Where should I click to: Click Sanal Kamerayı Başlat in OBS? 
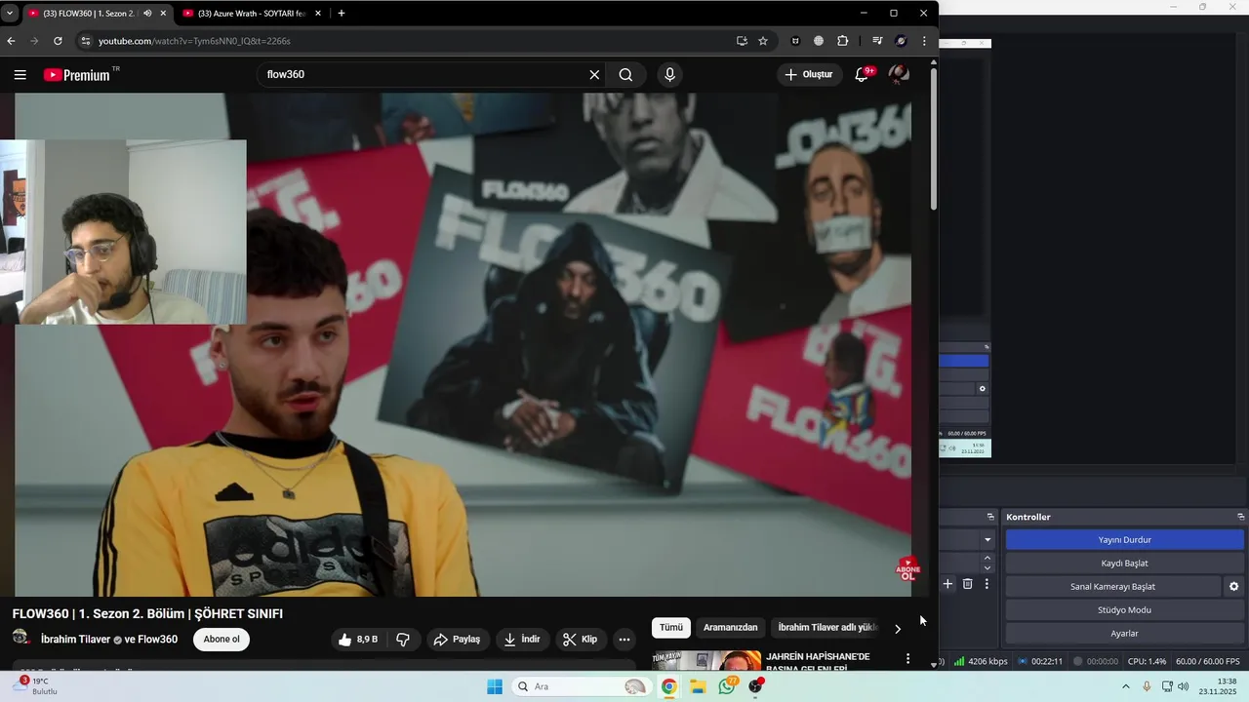(x=1112, y=587)
